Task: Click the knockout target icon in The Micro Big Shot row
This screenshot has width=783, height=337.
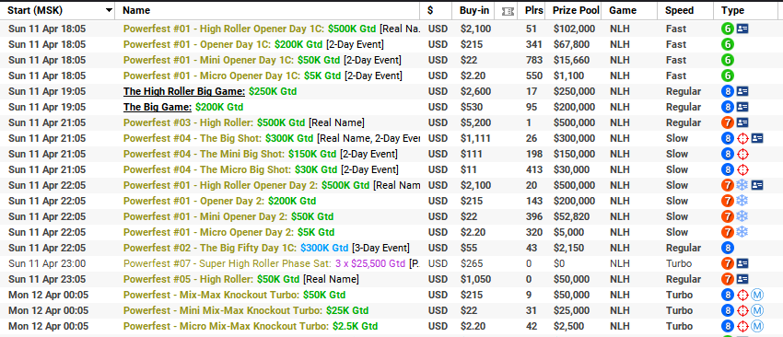Action: coord(742,169)
